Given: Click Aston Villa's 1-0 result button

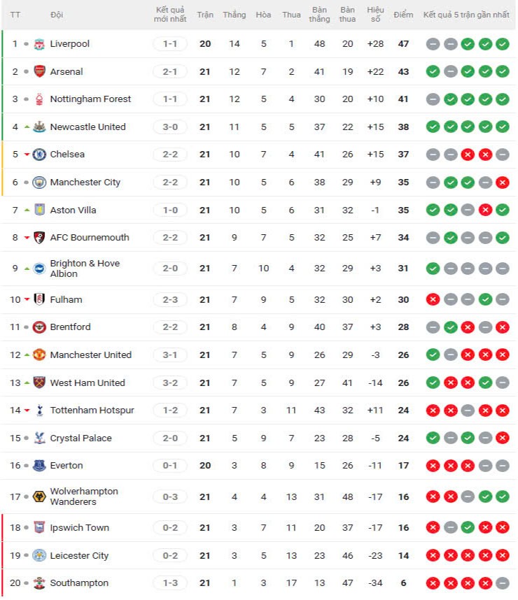Looking at the screenshot, I should click(x=170, y=210).
